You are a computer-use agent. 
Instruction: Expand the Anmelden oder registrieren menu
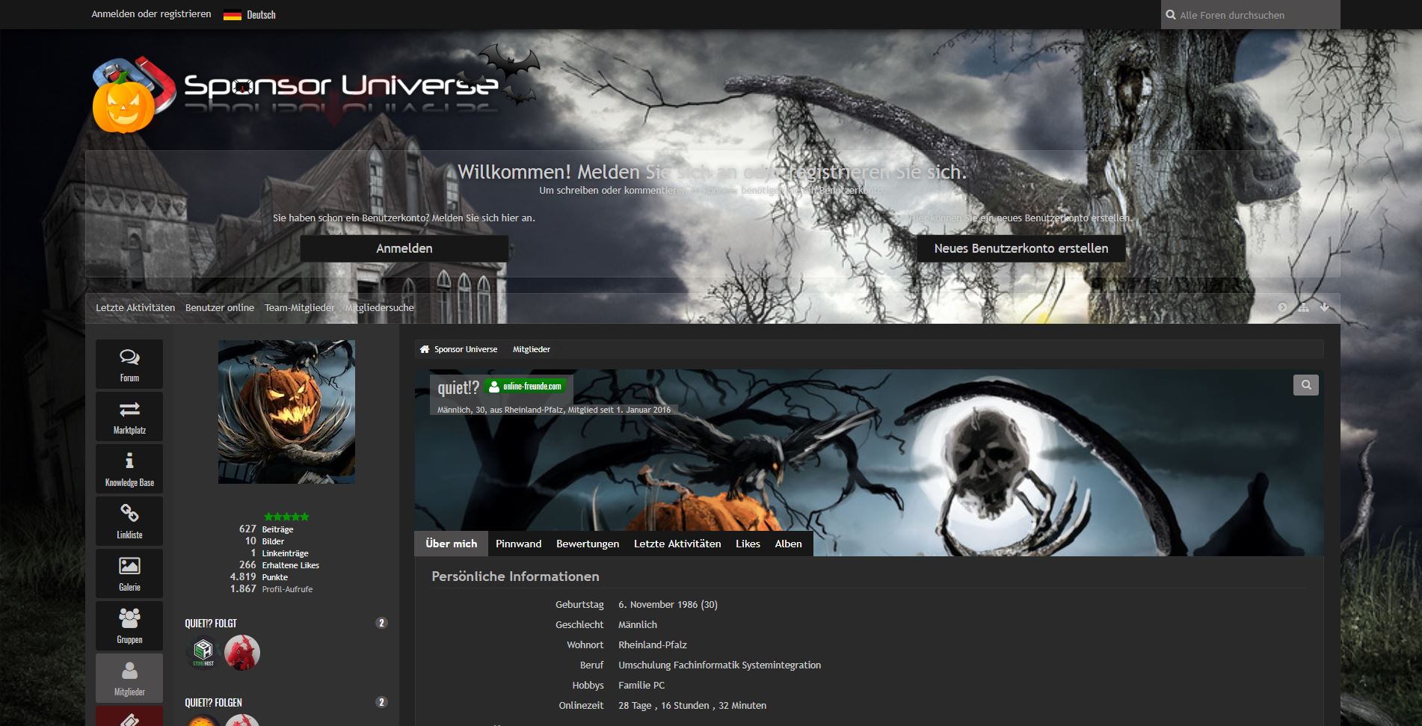(x=151, y=14)
